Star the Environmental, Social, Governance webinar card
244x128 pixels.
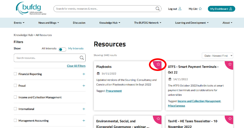[158, 119]
